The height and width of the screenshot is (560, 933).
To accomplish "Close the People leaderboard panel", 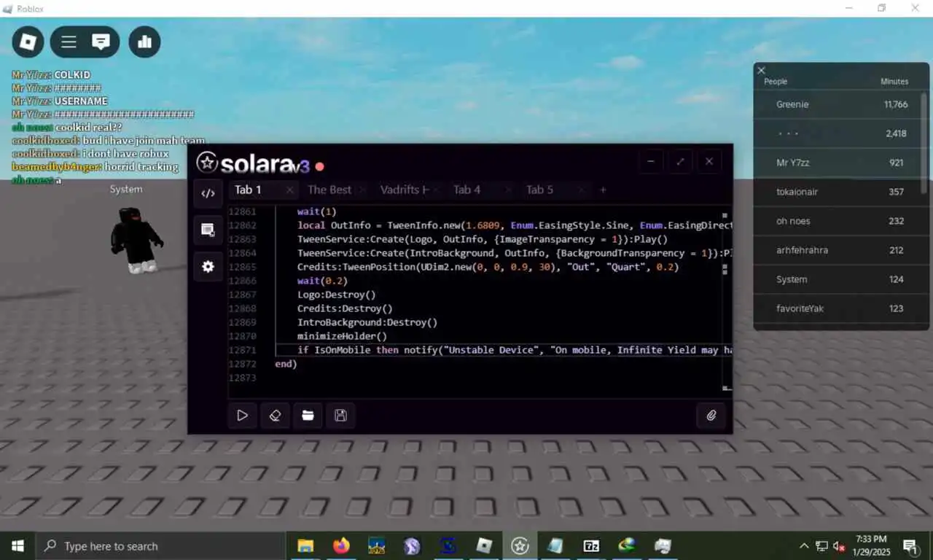I will 761,70.
